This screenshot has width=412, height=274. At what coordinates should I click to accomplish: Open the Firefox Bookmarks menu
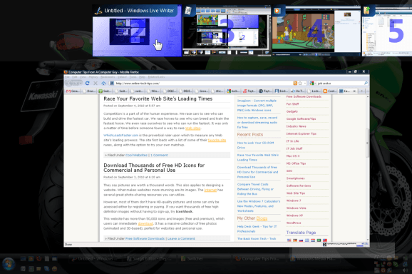pos(107,77)
